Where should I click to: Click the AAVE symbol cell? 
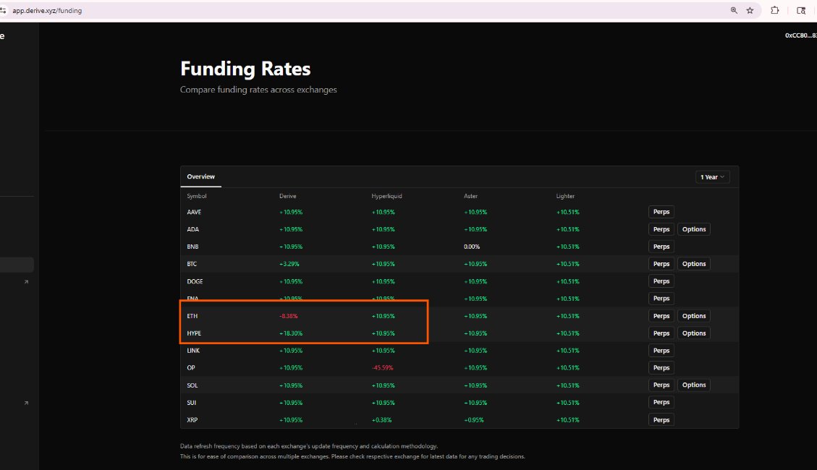194,212
